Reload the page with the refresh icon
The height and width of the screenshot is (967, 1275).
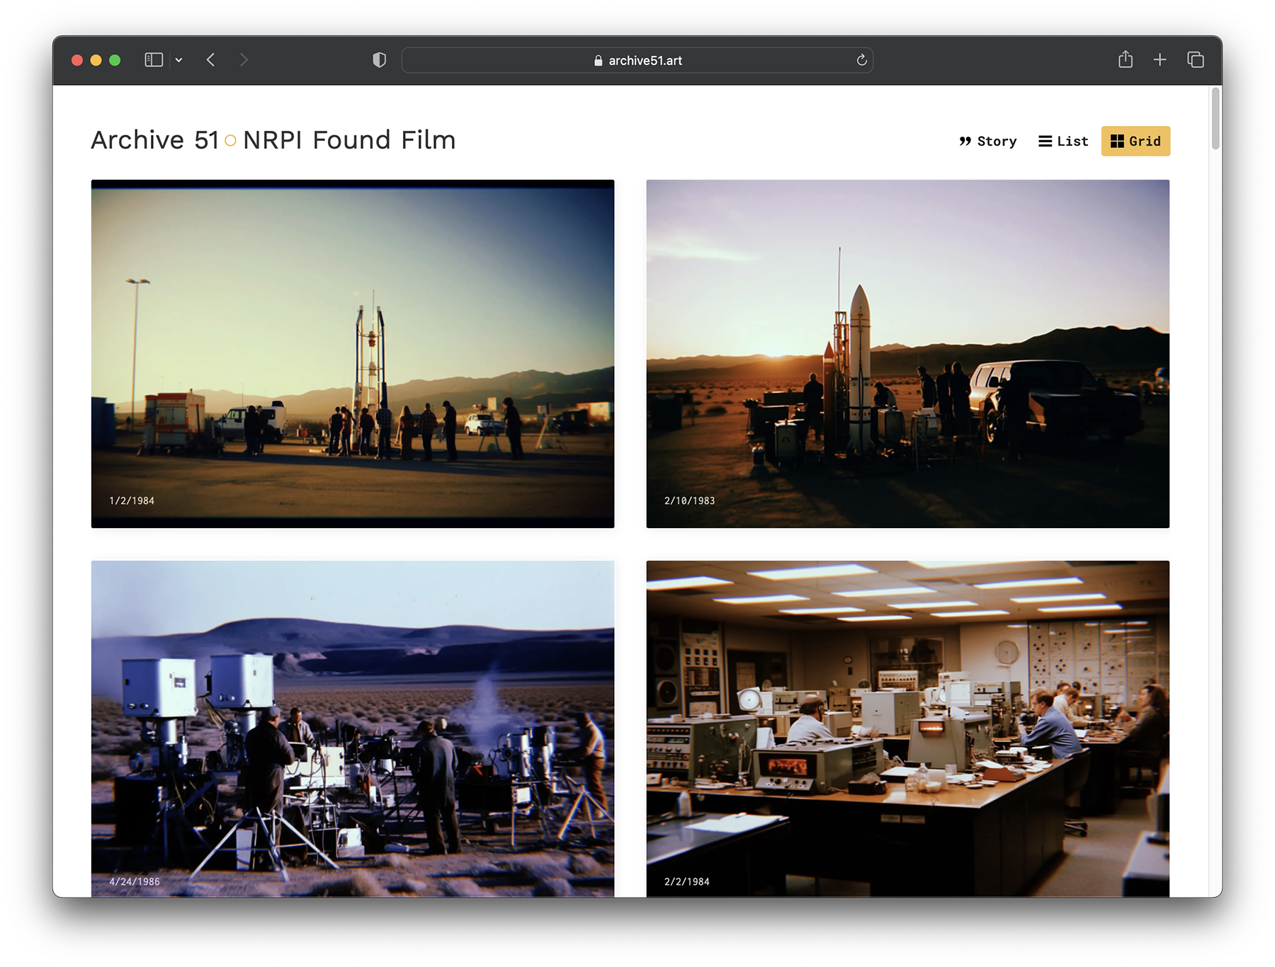pyautogui.click(x=861, y=60)
